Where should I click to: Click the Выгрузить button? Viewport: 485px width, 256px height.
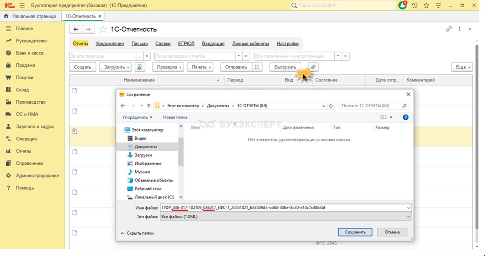tap(285, 67)
